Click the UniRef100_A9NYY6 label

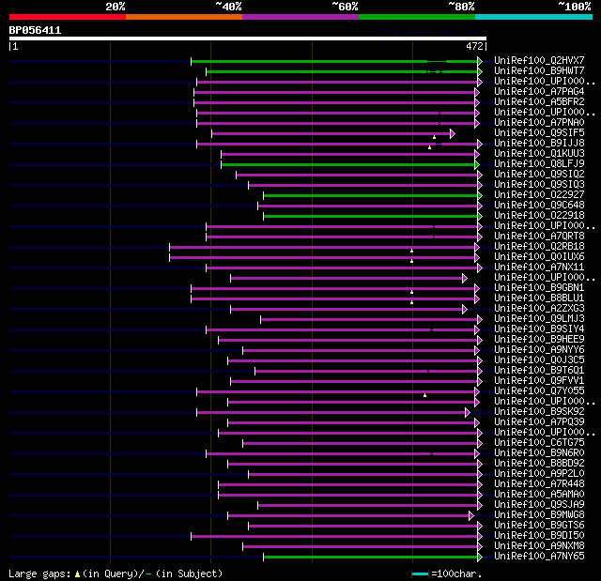[539, 350]
